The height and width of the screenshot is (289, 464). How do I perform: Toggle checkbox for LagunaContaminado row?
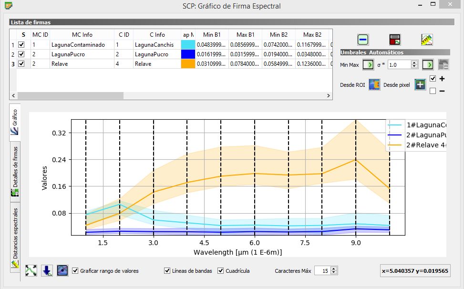[21, 45]
